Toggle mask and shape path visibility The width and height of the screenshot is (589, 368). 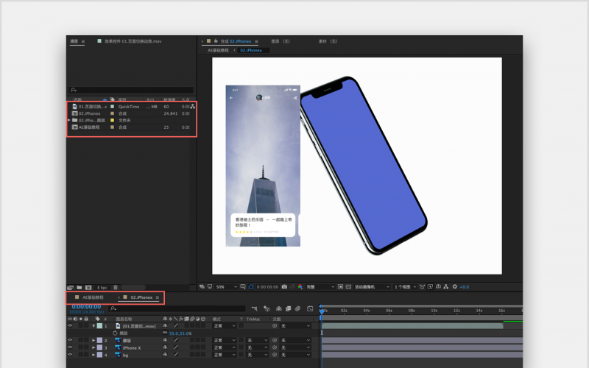click(x=251, y=286)
